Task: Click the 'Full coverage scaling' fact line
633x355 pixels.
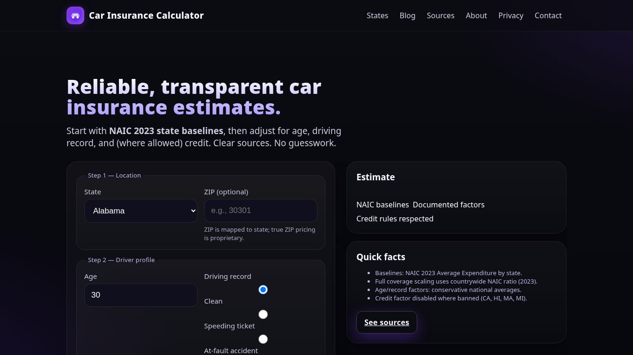Action: 456,281
